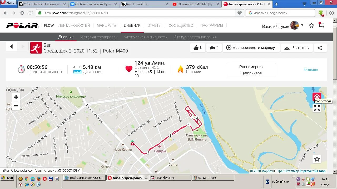Open fullscreen map view icon
337x189 pixels.
point(317,108)
